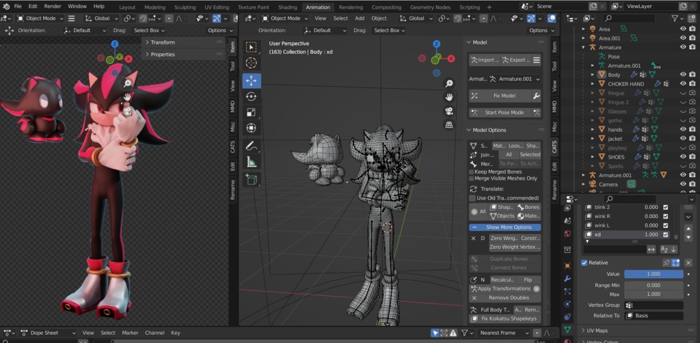Select the Add Cube tool

pos(252,180)
